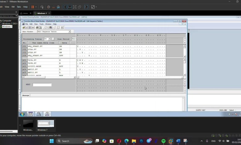Open the VMware console view icon

coord(86,7)
